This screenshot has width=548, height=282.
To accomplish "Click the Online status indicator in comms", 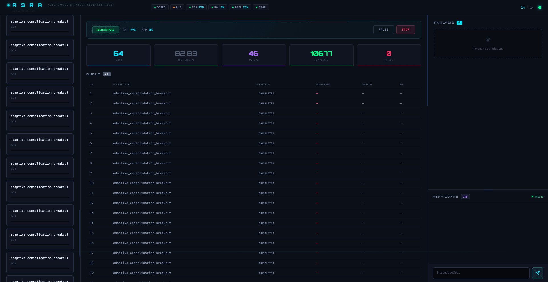I will (537, 197).
